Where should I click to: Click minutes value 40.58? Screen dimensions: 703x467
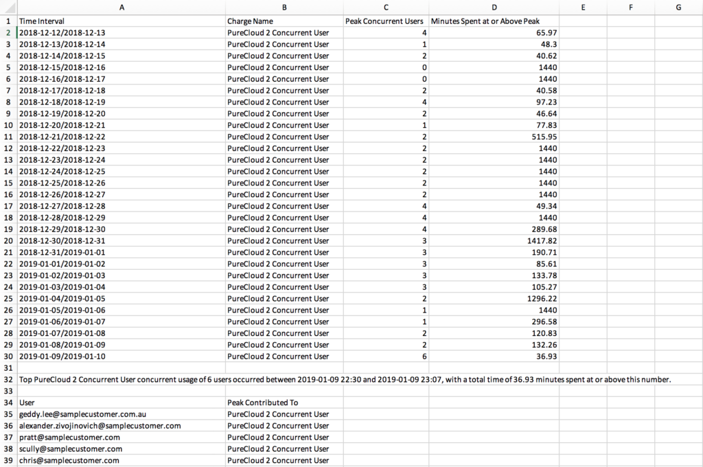(494, 91)
